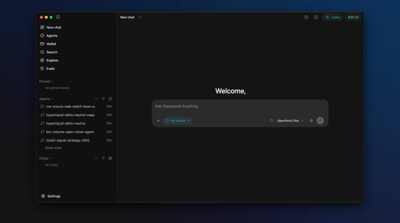Click the plus attachment icon
Viewport: 400px width, 223px height.
[x=158, y=121]
